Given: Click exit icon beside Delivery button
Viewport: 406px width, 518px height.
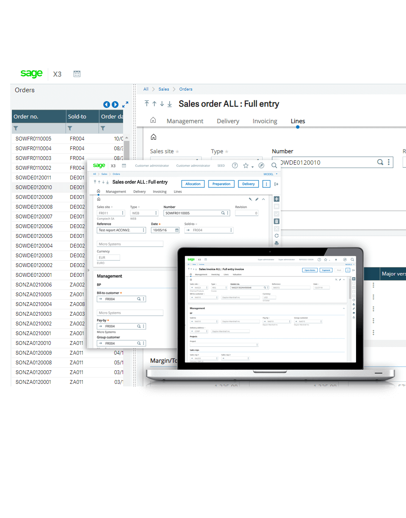Looking at the screenshot, I should click(276, 184).
